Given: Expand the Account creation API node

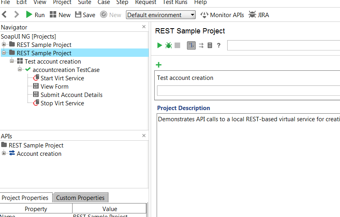Looking at the screenshot, I should [4, 153].
